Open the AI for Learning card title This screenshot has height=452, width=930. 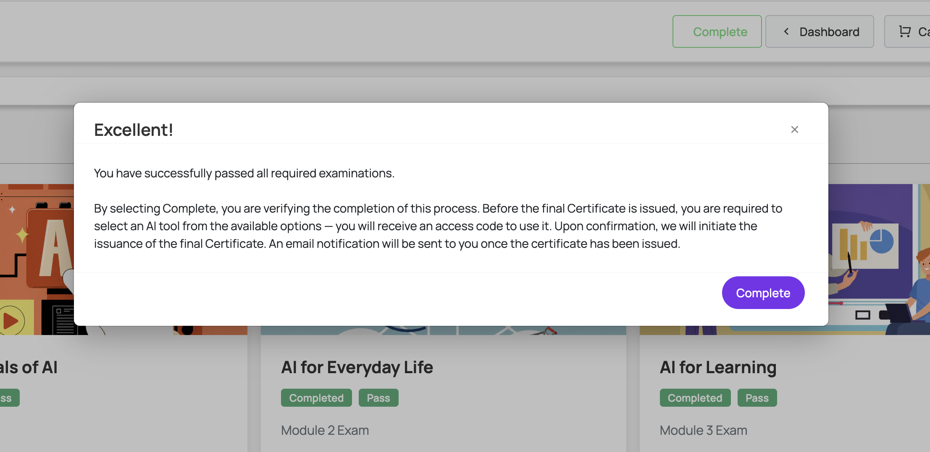coord(718,367)
